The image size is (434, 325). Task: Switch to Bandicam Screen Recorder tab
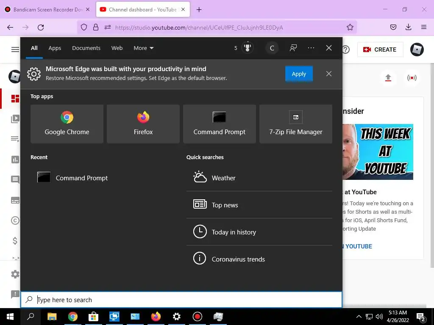(x=47, y=9)
